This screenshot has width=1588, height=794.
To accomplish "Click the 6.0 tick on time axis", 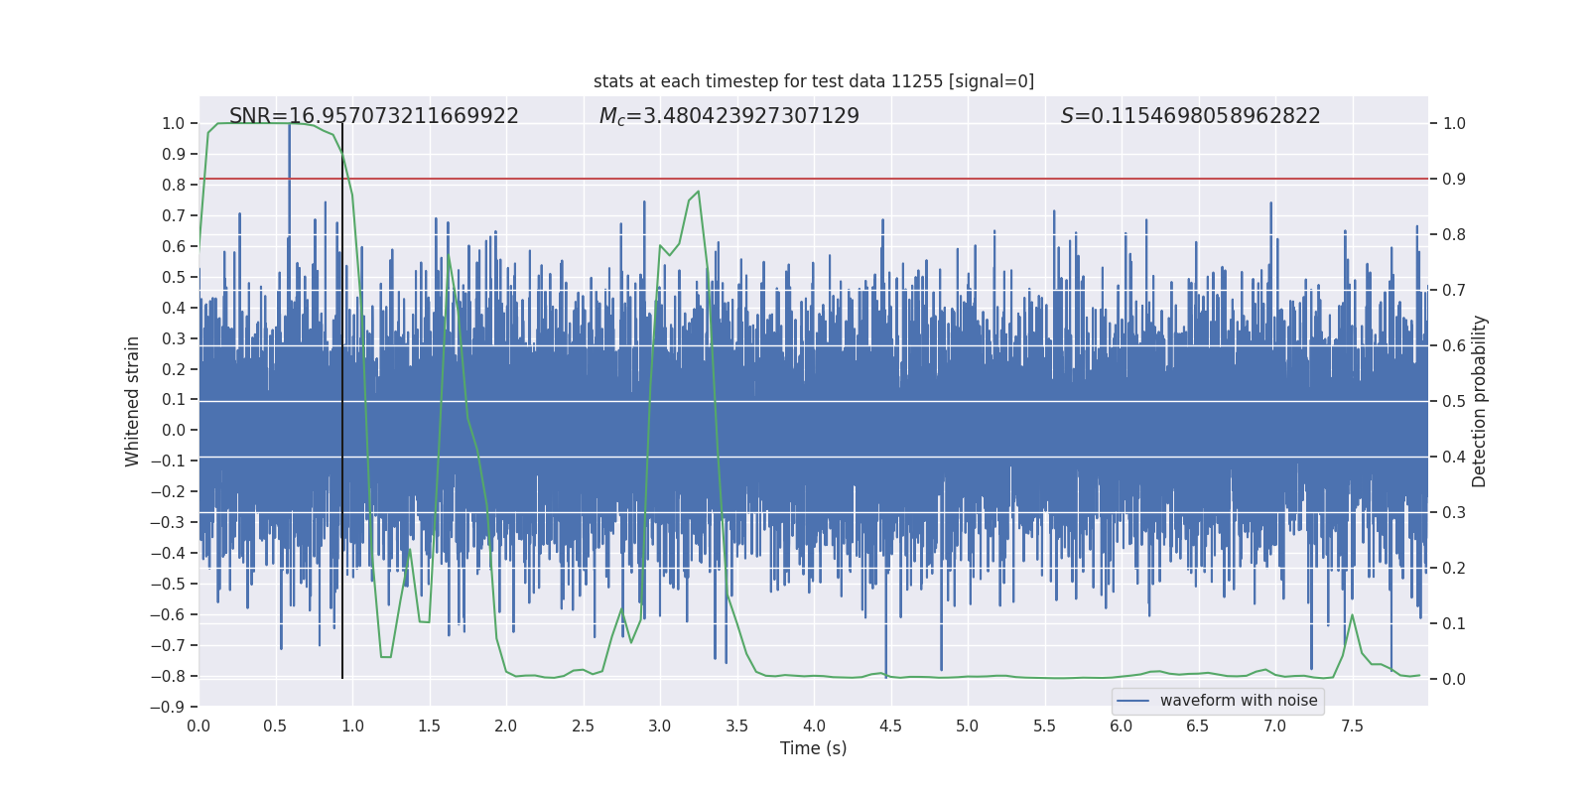I will (1121, 726).
